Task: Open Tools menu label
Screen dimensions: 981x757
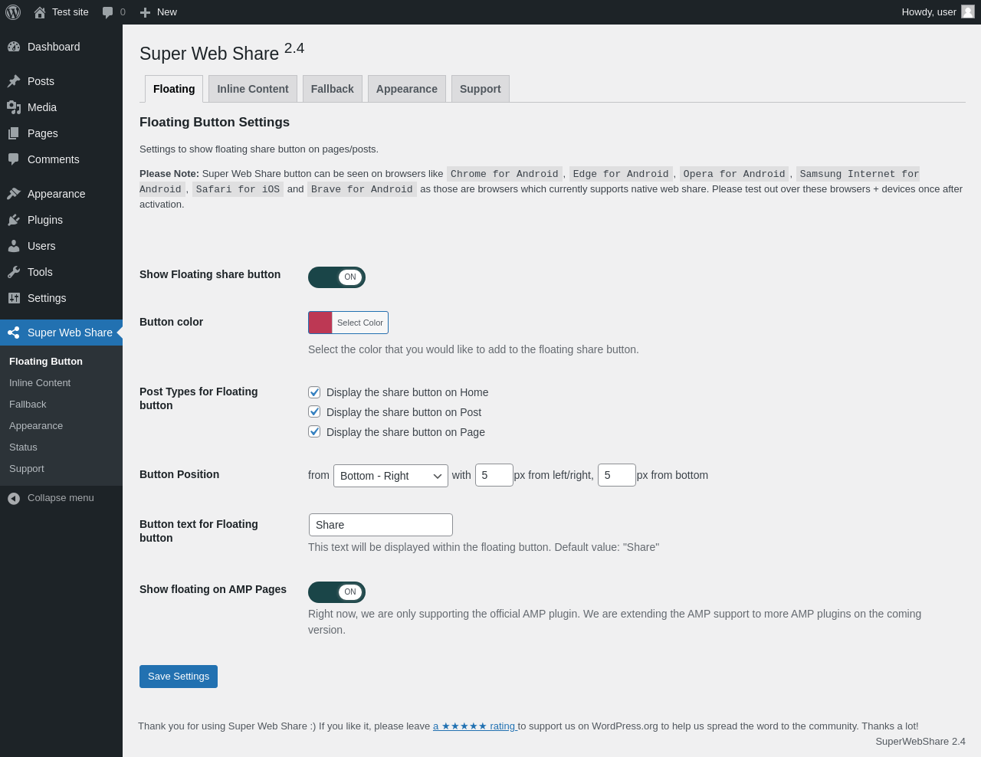Action: pos(40,272)
